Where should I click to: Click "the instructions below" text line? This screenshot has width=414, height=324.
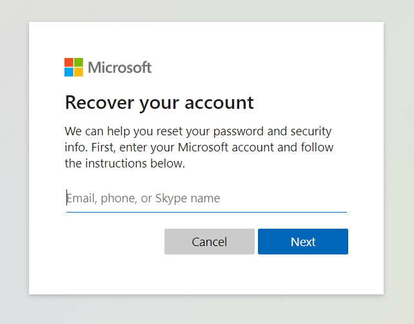coord(124,164)
